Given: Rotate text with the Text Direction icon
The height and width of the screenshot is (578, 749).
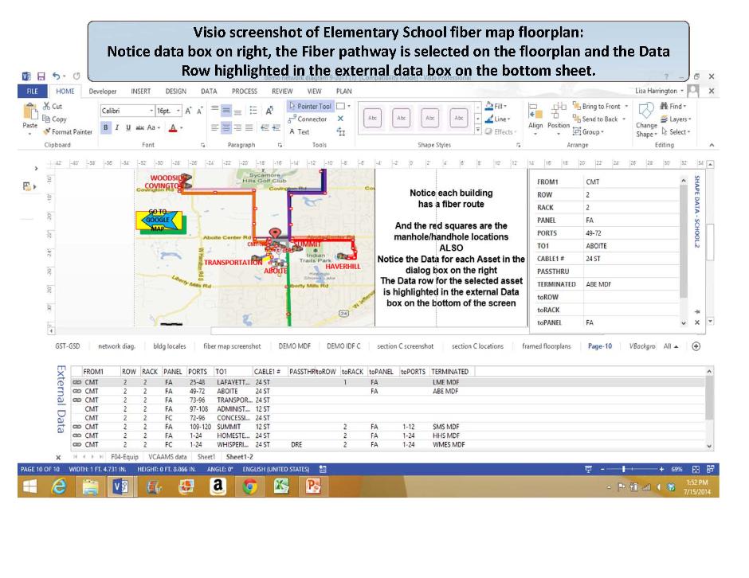Looking at the screenshot, I should click(x=269, y=111).
